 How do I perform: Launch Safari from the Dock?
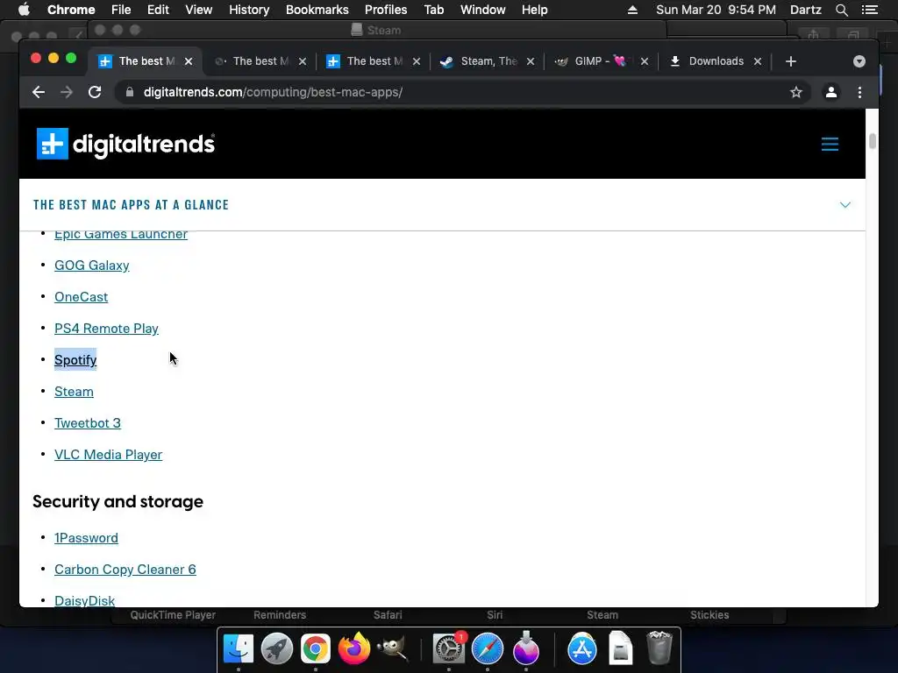pos(488,648)
